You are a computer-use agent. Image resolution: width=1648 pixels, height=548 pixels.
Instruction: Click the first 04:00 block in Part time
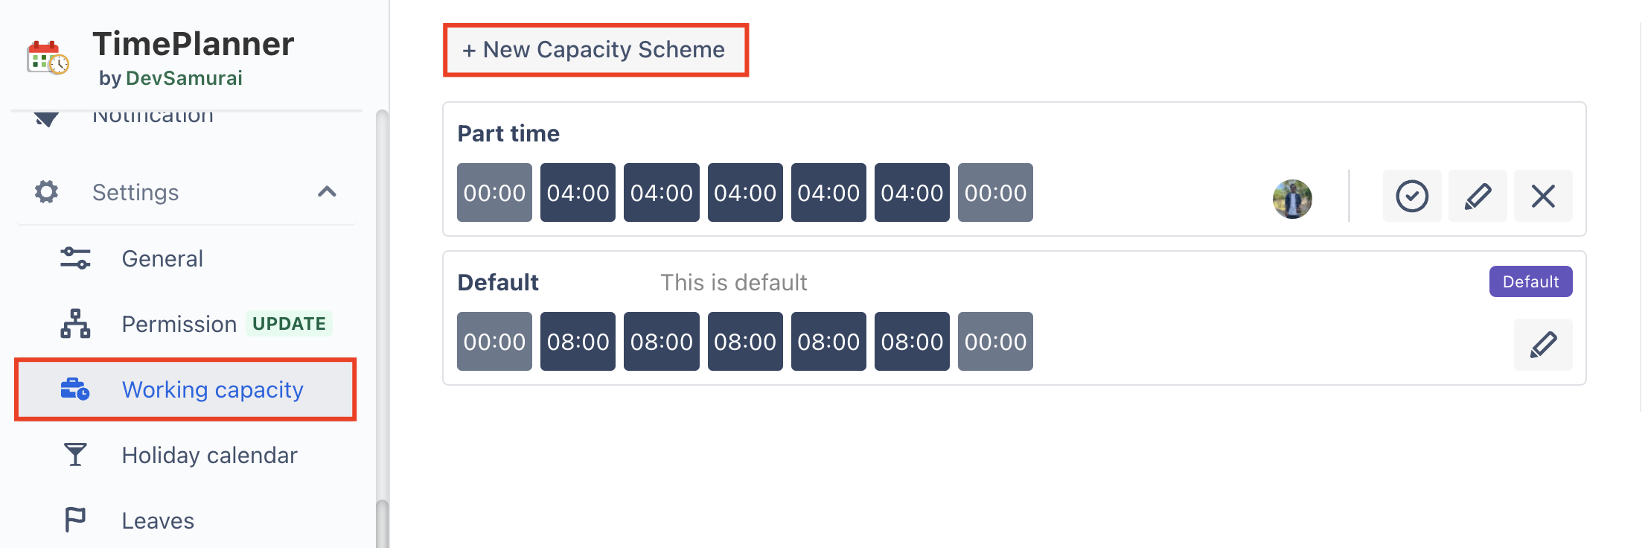(578, 193)
